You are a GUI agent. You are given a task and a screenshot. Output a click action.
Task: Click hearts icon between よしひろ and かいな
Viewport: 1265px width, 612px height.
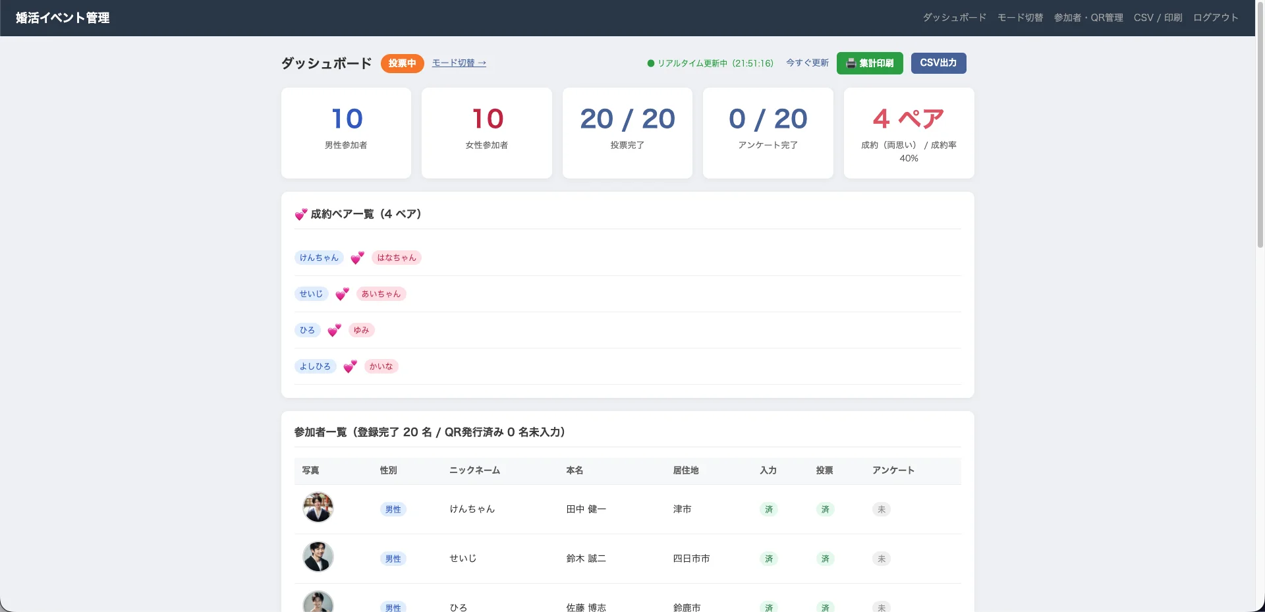coord(350,366)
